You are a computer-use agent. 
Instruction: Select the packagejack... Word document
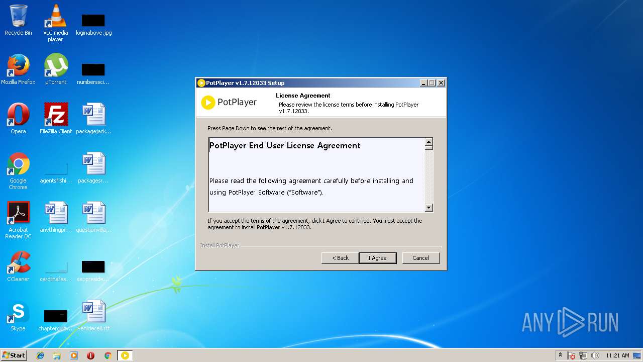click(93, 119)
